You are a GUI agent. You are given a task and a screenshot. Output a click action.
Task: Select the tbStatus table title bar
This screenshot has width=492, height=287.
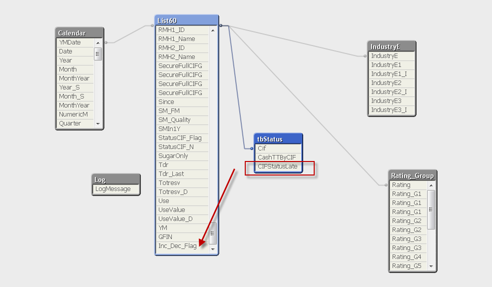pyautogui.click(x=278, y=139)
